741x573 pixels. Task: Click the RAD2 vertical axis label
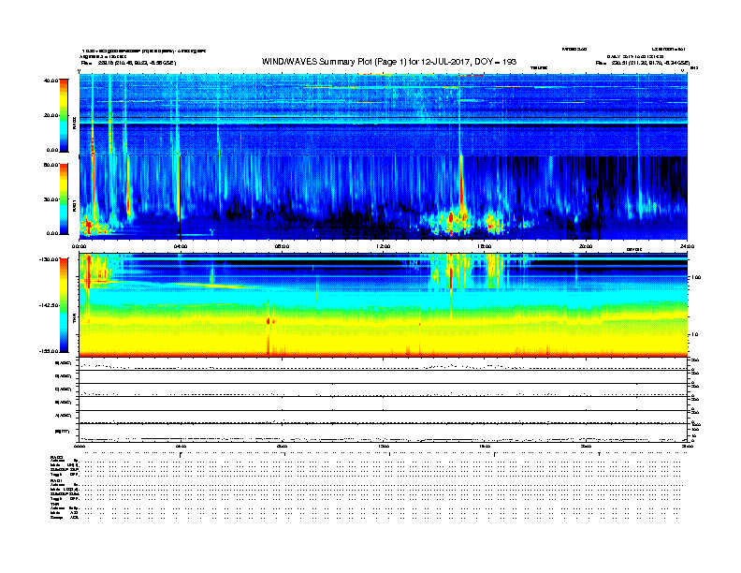coord(74,123)
